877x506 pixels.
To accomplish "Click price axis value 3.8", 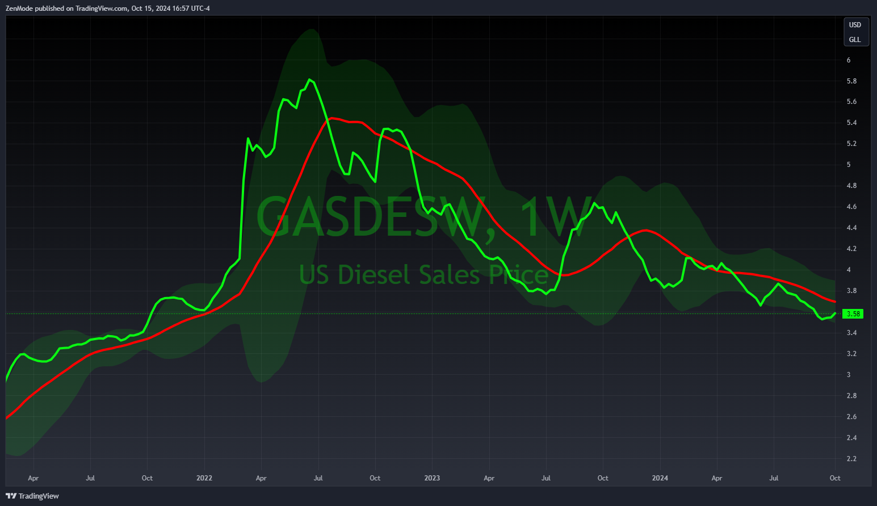I will pyautogui.click(x=851, y=291).
